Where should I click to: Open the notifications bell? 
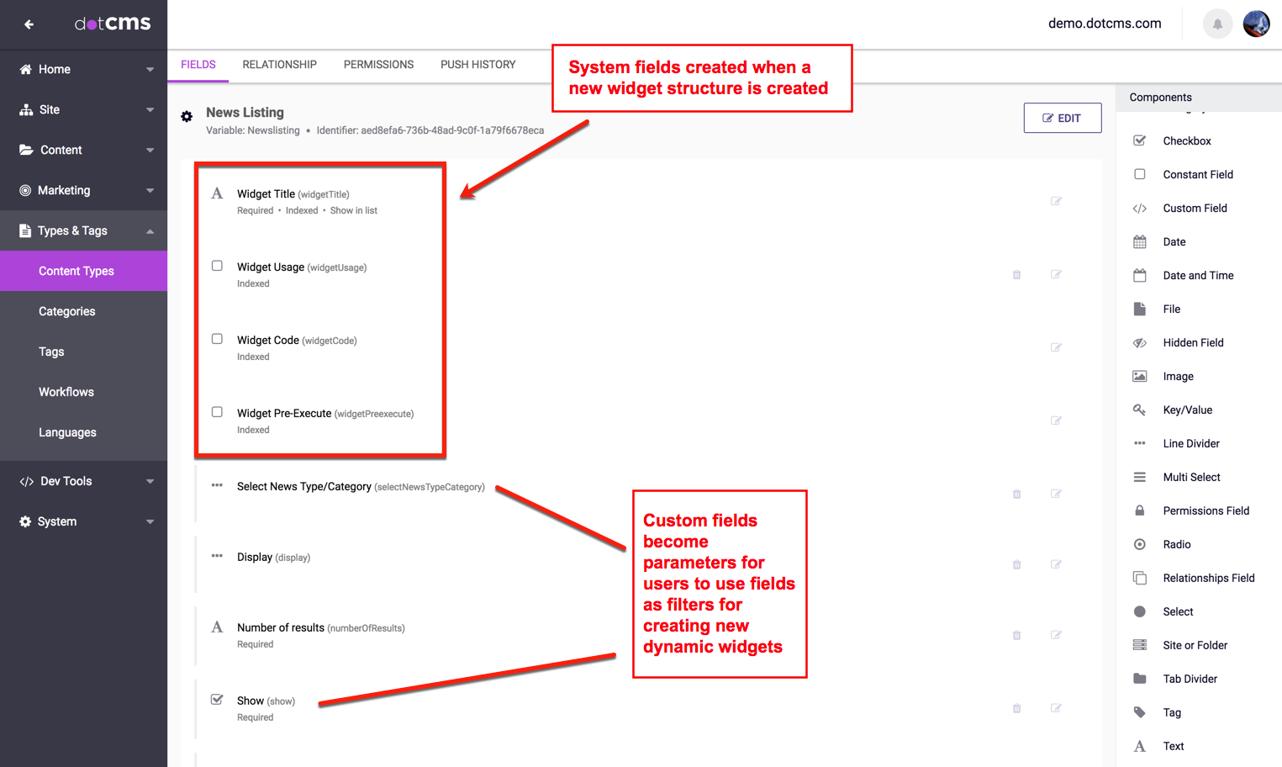(1217, 24)
